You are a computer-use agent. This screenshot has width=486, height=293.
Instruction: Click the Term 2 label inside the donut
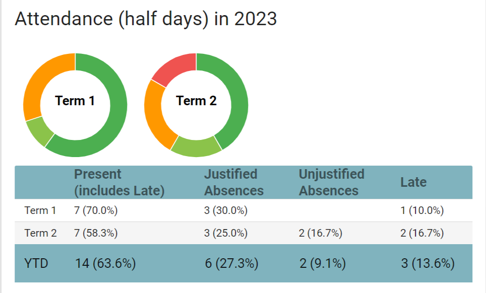click(x=196, y=101)
